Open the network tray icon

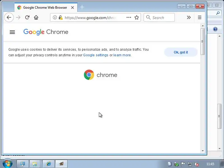190,164
